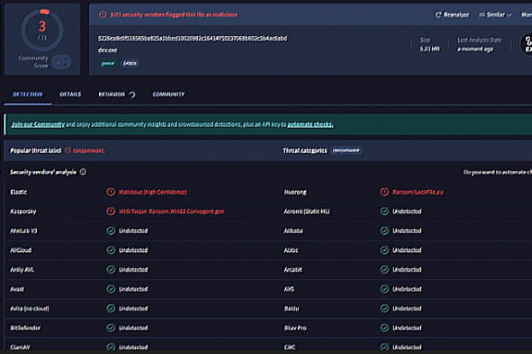Image resolution: width=532 pixels, height=354 pixels.
Task: Click the red alert icon in malicious banner
Action: 102,15
